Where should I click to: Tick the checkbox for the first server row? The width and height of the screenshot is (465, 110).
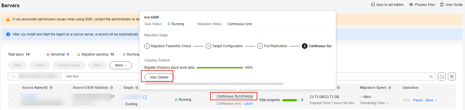pos(16,100)
